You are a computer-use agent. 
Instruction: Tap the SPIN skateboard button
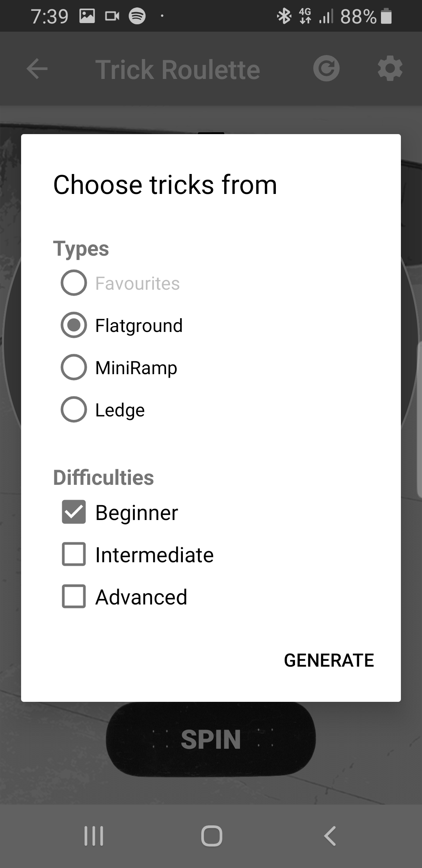point(211,739)
